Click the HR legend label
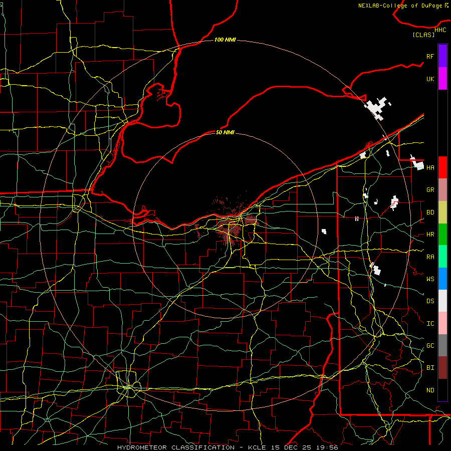Viewport: 451px width, 451px height. [430, 235]
